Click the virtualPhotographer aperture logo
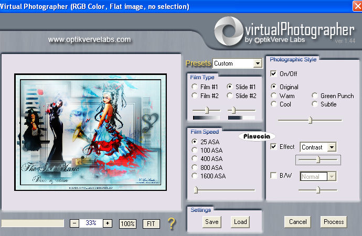This screenshot has width=362, height=236. point(229,31)
